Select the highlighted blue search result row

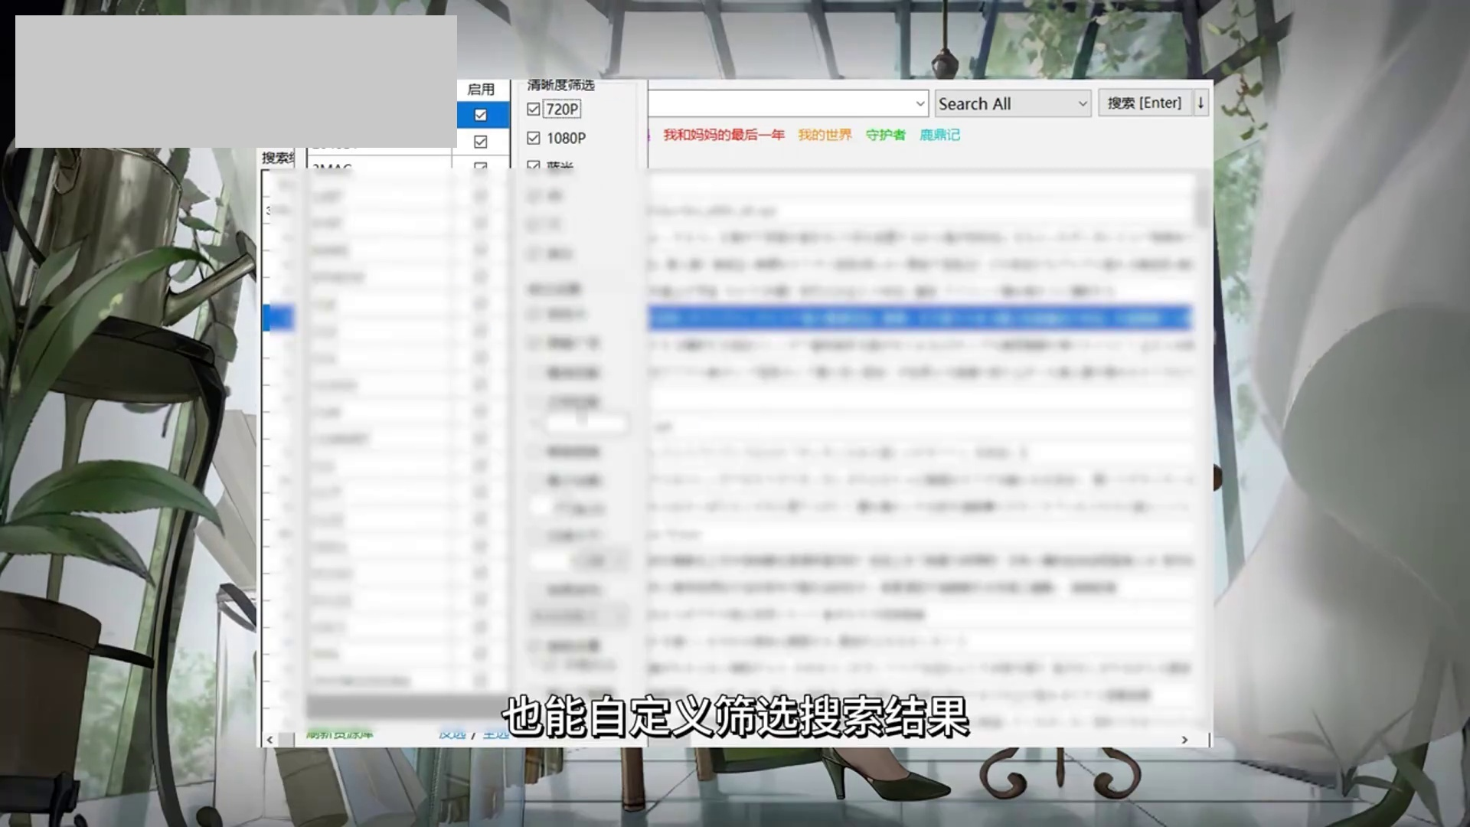(919, 319)
